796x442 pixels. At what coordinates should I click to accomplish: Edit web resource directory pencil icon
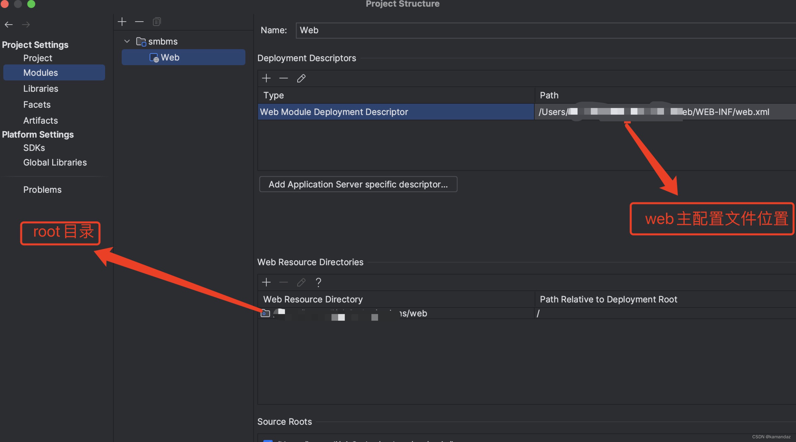click(x=301, y=282)
